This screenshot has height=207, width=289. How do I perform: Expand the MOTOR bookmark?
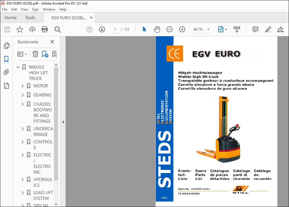point(23,86)
